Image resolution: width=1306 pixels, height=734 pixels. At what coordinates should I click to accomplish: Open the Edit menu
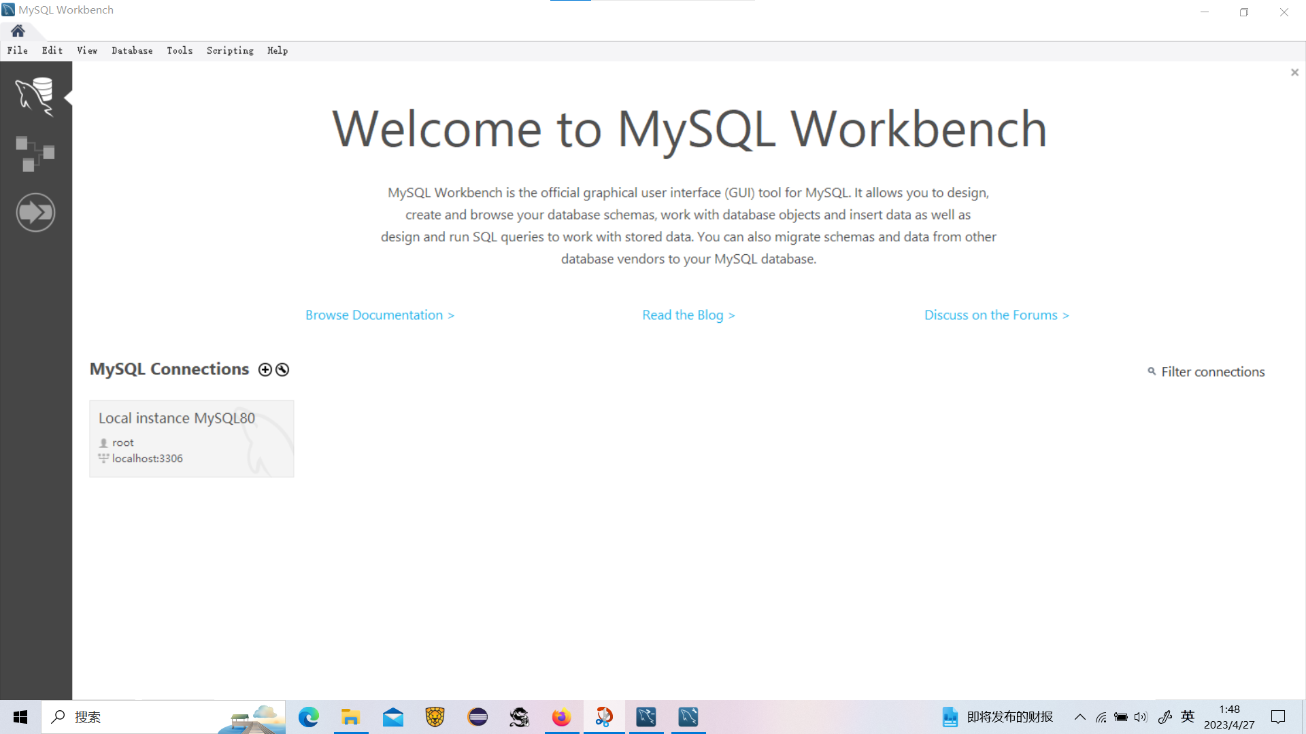click(x=52, y=50)
